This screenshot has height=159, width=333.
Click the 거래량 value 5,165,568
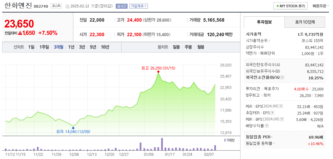214,20
